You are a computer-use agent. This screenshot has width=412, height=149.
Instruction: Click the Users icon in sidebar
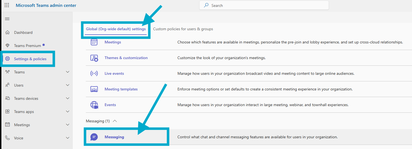click(x=8, y=85)
